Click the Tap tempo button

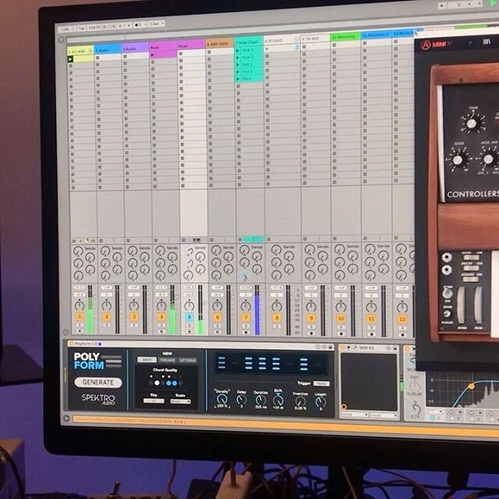[x=81, y=28]
